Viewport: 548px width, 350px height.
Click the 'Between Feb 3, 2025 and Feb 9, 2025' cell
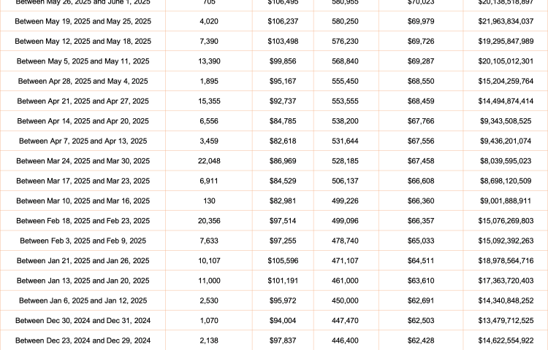(x=83, y=241)
